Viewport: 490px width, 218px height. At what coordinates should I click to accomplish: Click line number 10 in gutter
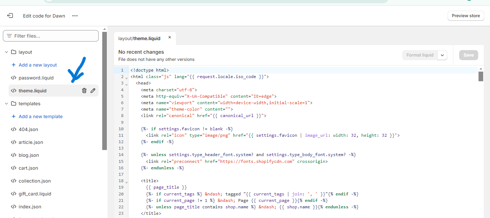click(x=121, y=129)
